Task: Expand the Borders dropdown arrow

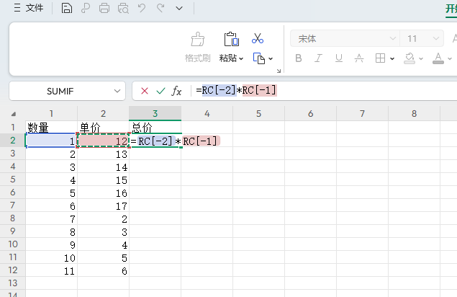Action: (x=392, y=59)
